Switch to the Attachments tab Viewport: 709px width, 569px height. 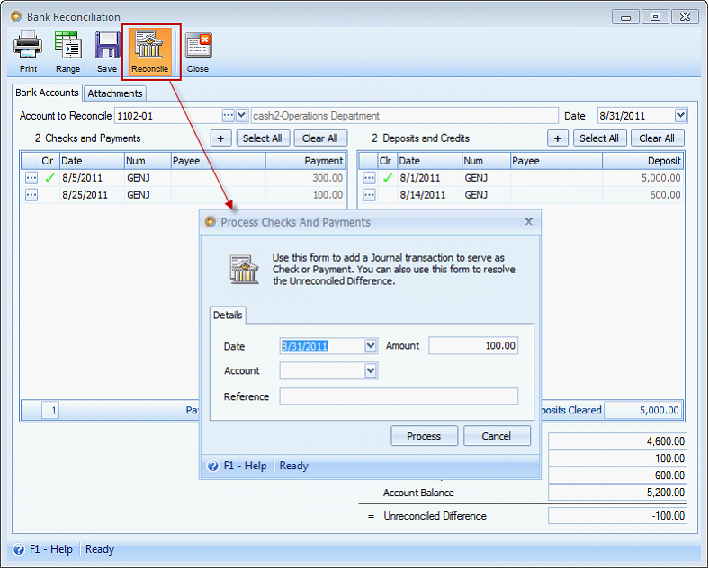115,93
